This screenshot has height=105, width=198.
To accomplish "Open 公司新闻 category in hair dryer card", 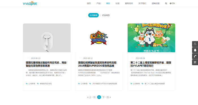I will pyautogui.click(x=32, y=84).
